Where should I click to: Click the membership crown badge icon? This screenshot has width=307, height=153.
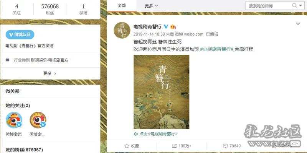(173, 26)
